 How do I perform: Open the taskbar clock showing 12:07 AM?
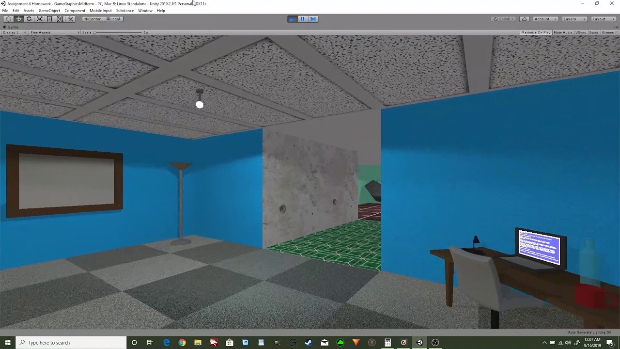(592, 343)
